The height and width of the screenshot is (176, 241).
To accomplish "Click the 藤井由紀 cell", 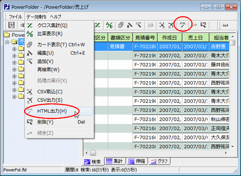I will pyautogui.click(x=219, y=65).
